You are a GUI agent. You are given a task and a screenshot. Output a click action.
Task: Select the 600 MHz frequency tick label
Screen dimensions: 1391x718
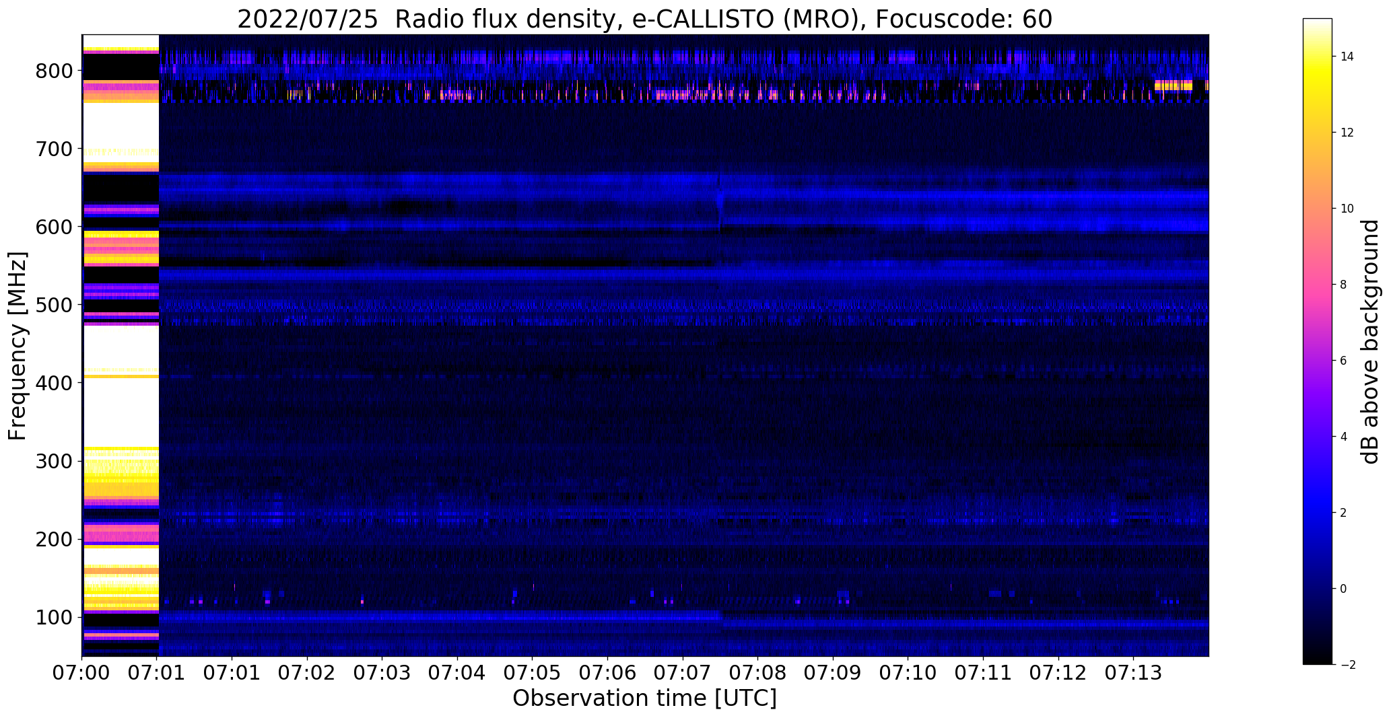click(54, 227)
